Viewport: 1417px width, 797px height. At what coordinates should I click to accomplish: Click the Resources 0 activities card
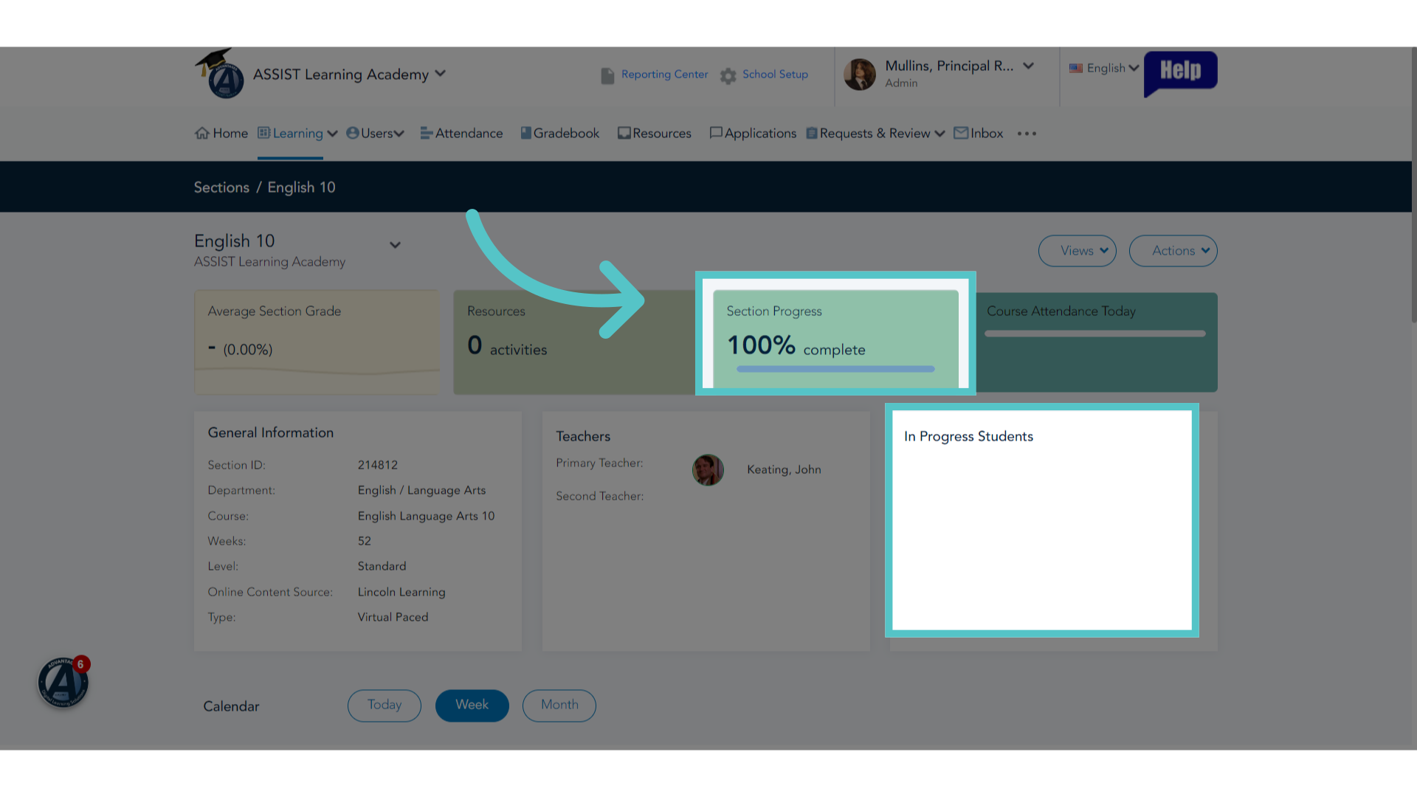point(574,342)
